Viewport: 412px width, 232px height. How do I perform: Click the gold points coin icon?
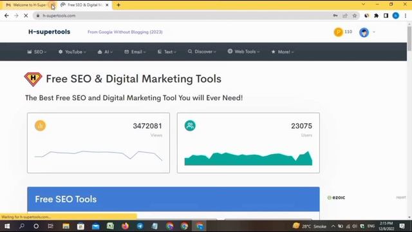pos(339,32)
